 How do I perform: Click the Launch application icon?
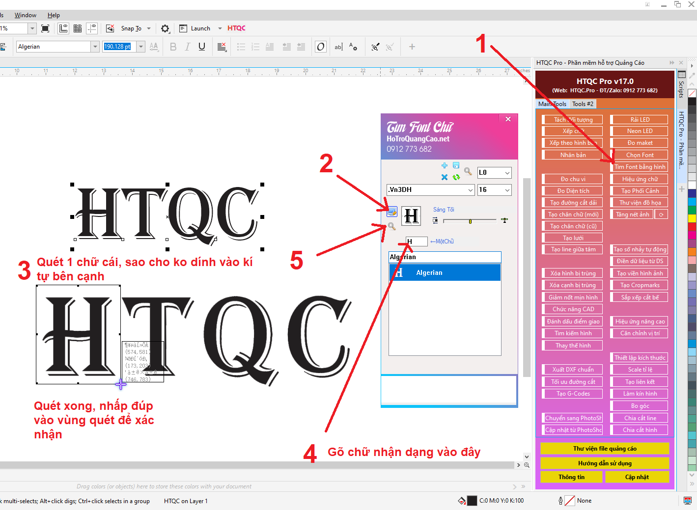183,28
